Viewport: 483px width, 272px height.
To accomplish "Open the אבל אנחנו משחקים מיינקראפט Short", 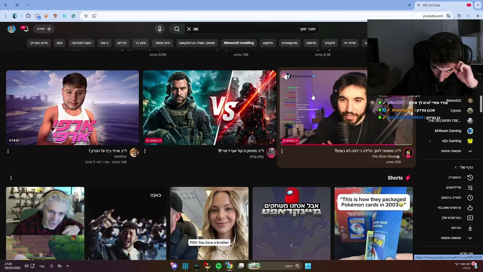I will tap(291, 223).
